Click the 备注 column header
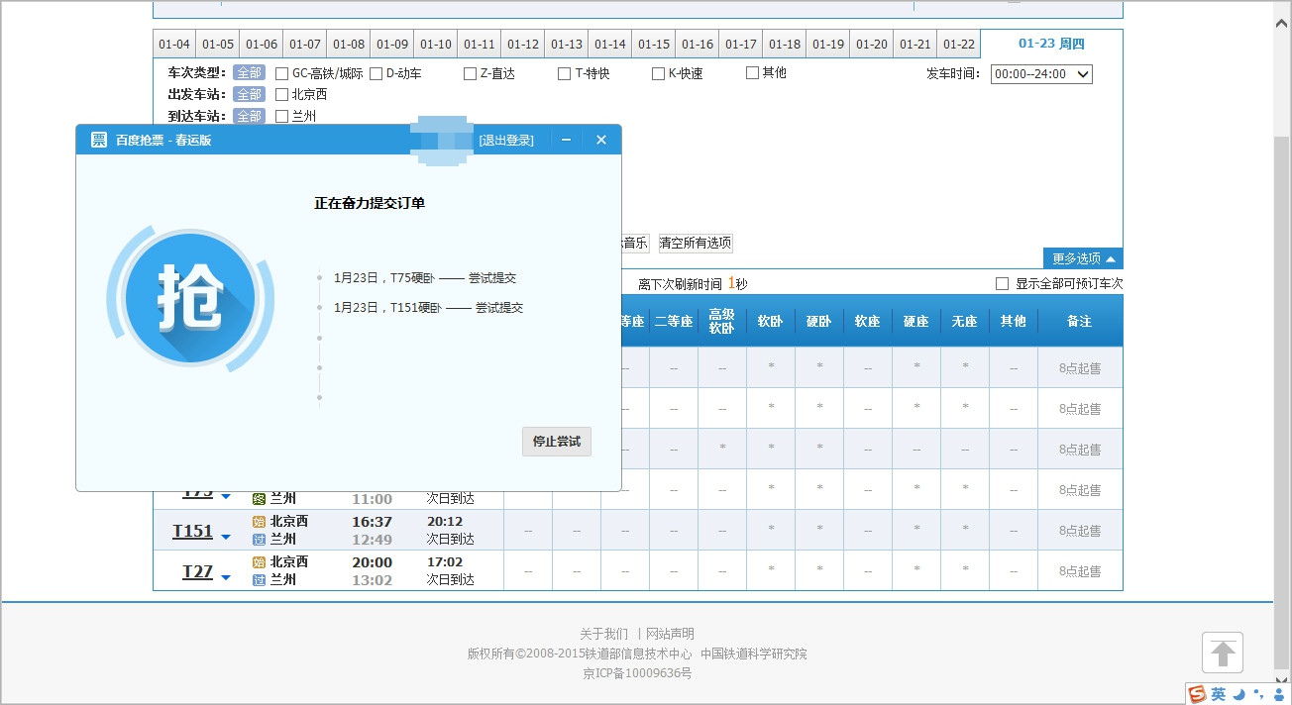The image size is (1292, 705). (1080, 321)
